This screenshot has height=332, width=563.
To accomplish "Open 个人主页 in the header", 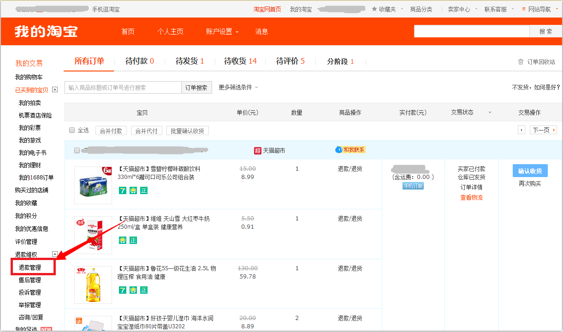I will click(171, 31).
